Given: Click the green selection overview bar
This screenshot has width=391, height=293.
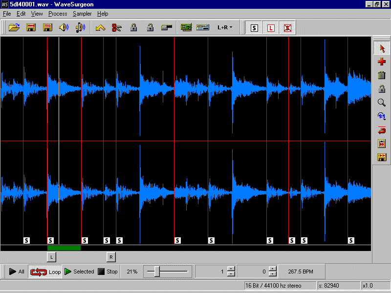Looking at the screenshot, I should click(64, 248).
